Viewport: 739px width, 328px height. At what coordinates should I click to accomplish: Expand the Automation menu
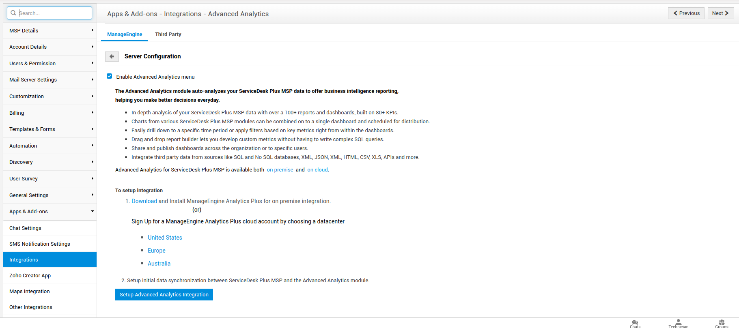(x=50, y=146)
